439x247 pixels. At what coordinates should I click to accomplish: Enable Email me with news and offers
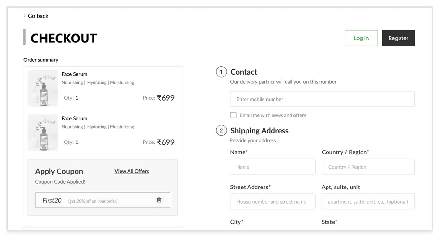pos(233,115)
